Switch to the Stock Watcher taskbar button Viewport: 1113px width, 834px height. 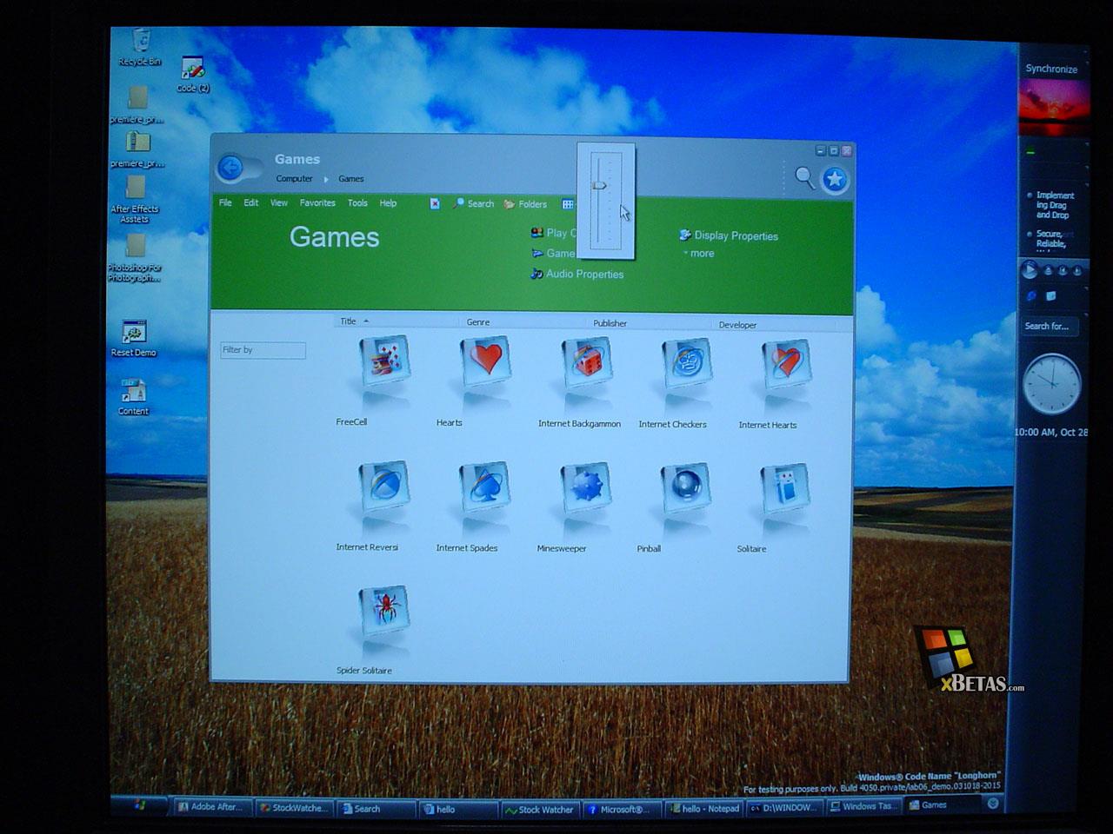(539, 810)
